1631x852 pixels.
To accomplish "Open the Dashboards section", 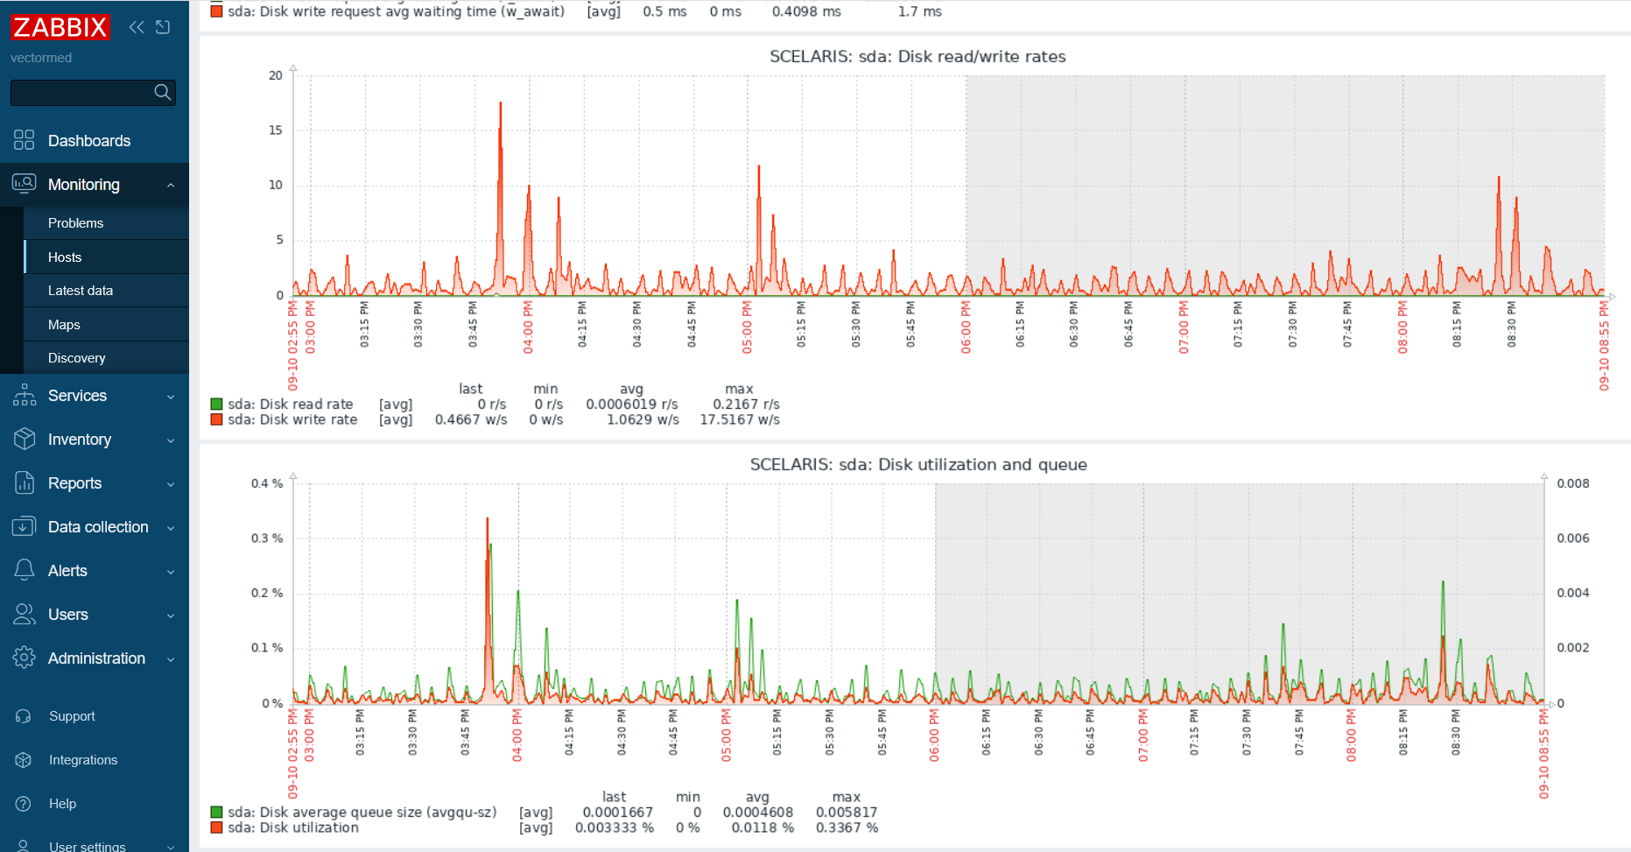I will point(95,140).
